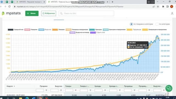Toggle the Chrome side panel icon
176x99 pixels.
click(167, 7)
